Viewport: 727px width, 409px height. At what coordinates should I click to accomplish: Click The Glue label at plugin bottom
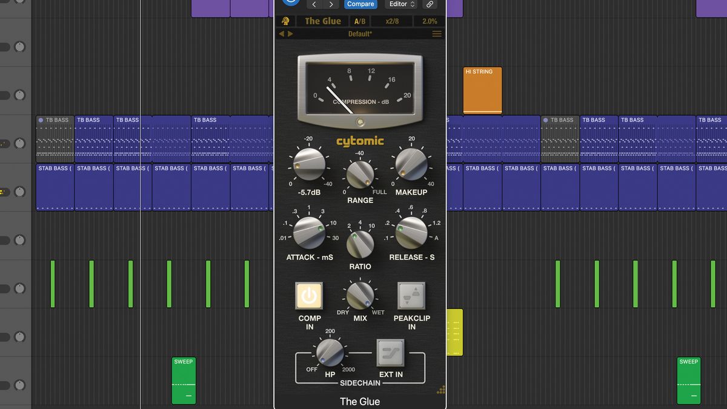(x=360, y=401)
